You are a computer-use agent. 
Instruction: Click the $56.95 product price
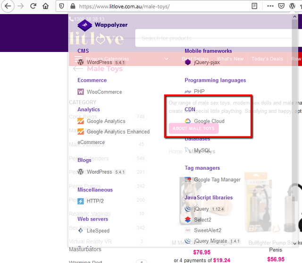tap(276, 259)
